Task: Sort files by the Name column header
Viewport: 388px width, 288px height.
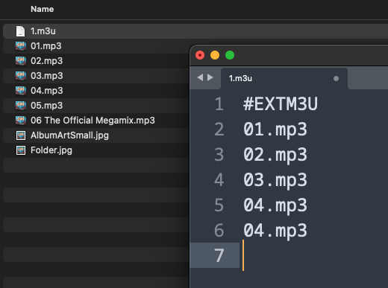Action: click(x=42, y=9)
